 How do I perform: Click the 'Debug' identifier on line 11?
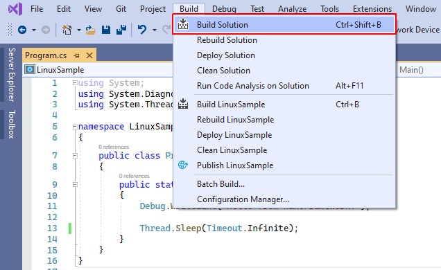coord(153,206)
